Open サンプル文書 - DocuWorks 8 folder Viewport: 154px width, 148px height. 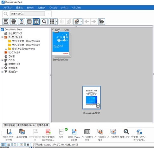(26, 41)
